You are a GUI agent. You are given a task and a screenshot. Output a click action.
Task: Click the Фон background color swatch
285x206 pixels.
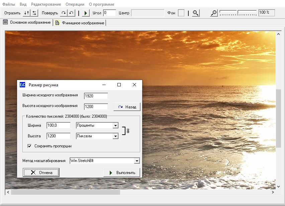[x=181, y=13]
